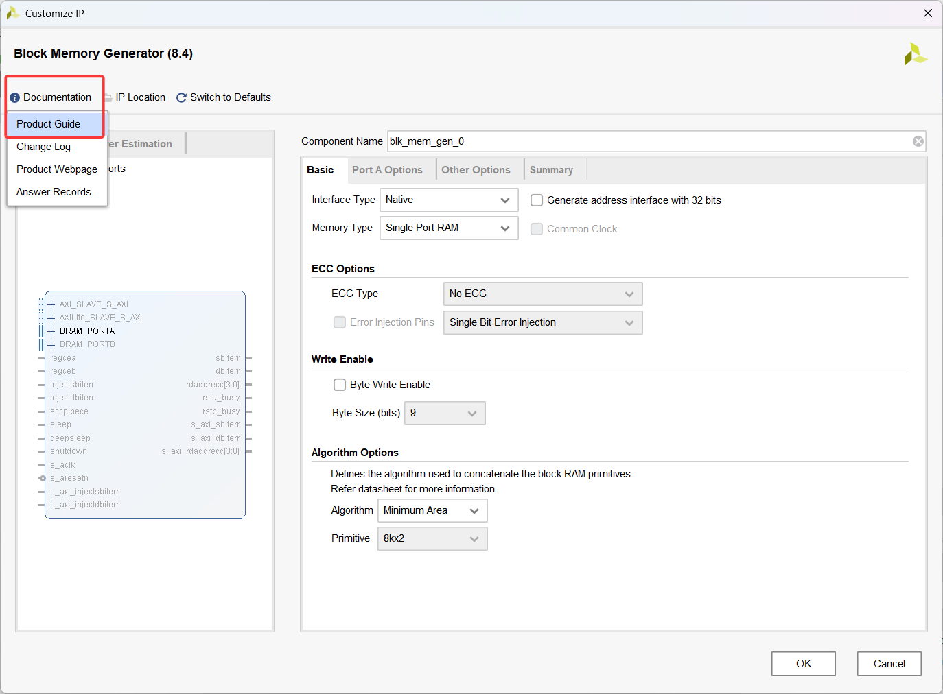Open the ECC Type dropdown
Viewport: 943px width, 694px height.
tap(543, 294)
